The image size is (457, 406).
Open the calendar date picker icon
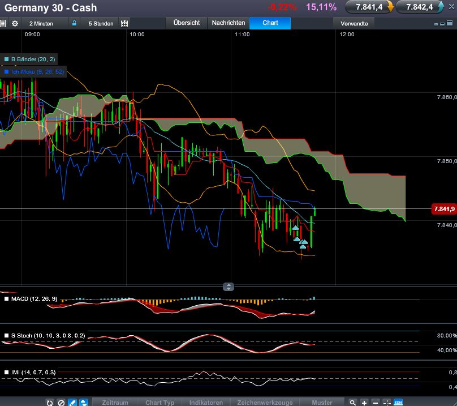124,23
